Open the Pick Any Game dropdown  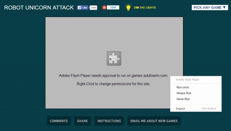[210, 8]
